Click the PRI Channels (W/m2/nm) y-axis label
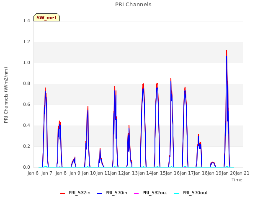268x201 pixels. (6, 95)
